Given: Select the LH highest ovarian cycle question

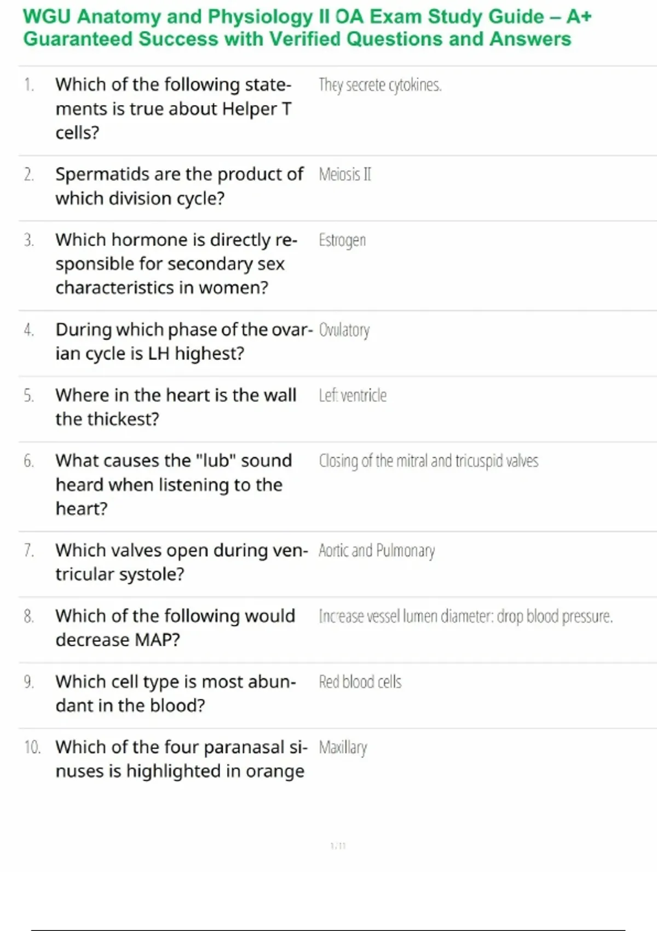Looking at the screenshot, I should point(183,341).
